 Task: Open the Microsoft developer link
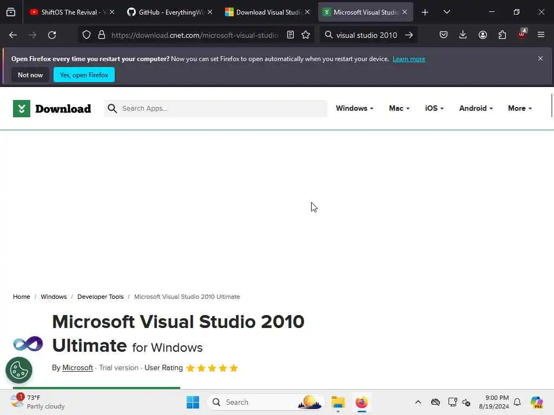click(77, 367)
